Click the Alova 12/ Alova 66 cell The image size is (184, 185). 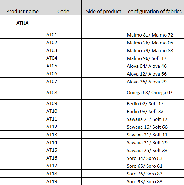pyautogui.click(x=155, y=74)
